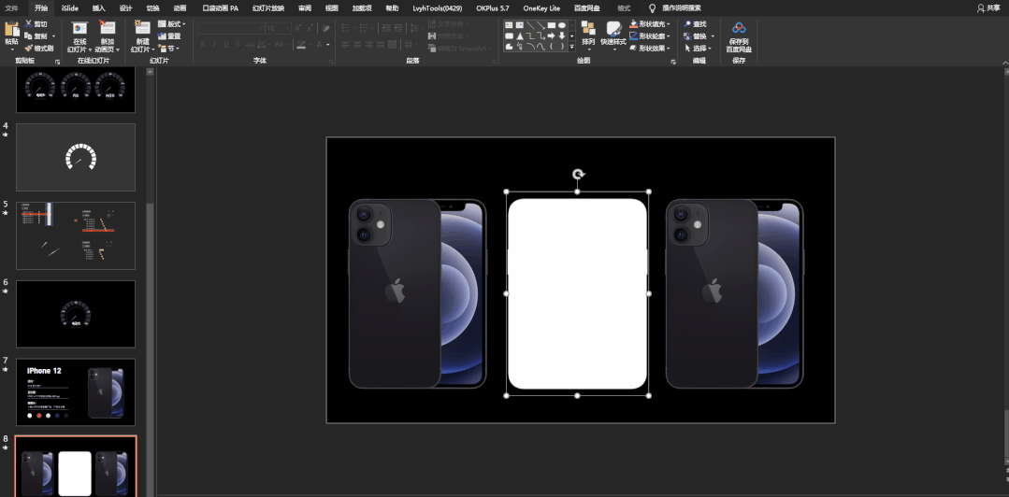This screenshot has width=1009, height=497.
Task: Expand the Copy (复制) dropdown arrow
Action: [54, 36]
